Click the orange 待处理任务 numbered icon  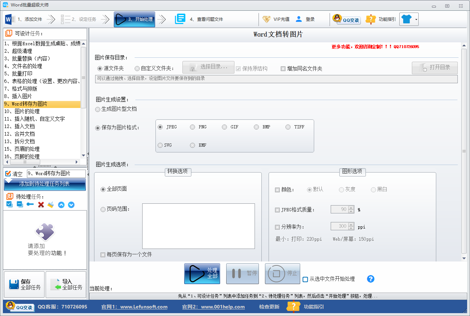pyautogui.click(x=10, y=197)
